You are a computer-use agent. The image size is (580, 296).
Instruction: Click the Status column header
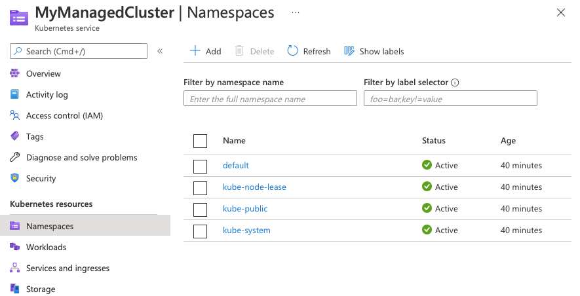[433, 140]
